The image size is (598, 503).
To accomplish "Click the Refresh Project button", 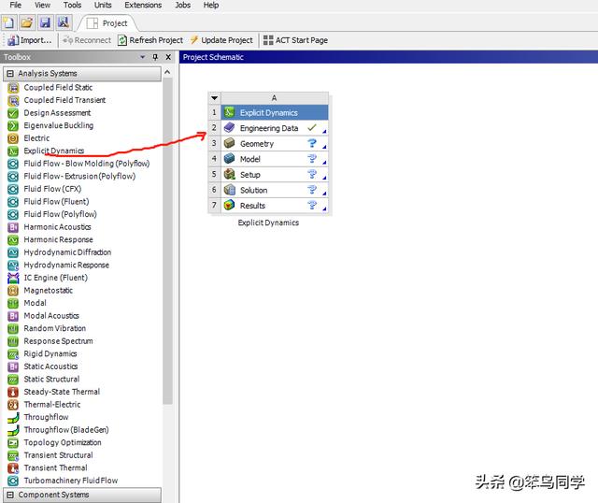I will [x=149, y=40].
